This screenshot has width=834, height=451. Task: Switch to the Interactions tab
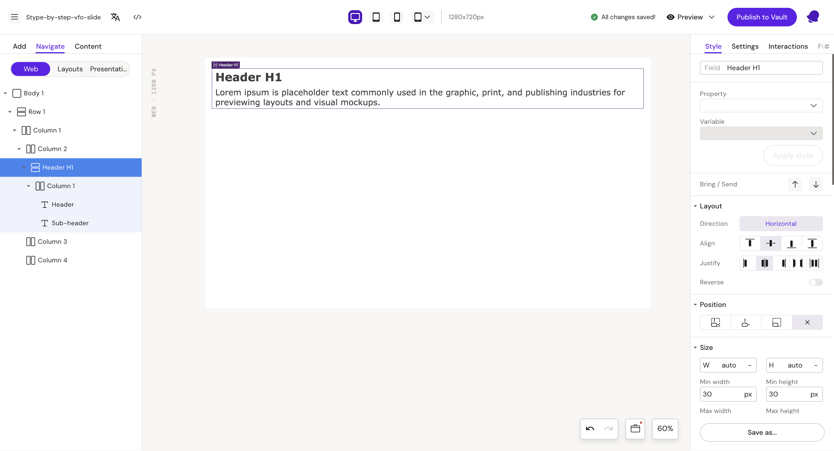pos(788,46)
